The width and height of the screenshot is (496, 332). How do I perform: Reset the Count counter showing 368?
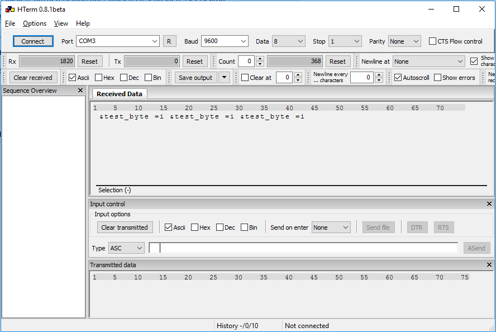coord(337,61)
